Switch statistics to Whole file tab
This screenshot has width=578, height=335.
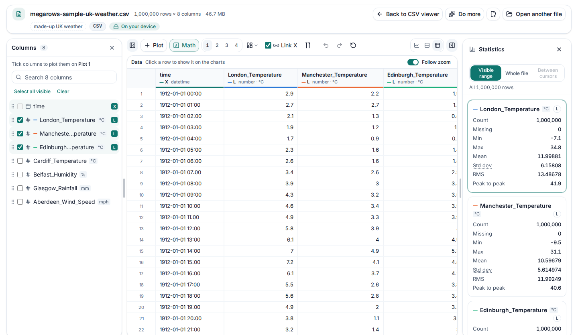click(517, 73)
